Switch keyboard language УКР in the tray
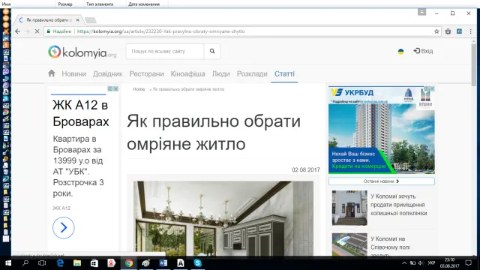Viewport: 480px width, 270px height. coord(431,263)
